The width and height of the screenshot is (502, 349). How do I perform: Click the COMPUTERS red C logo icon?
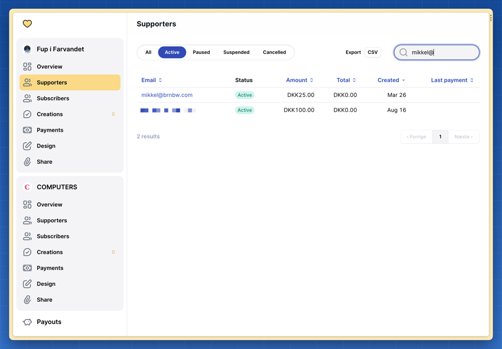pos(27,187)
